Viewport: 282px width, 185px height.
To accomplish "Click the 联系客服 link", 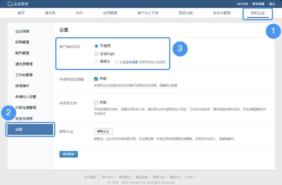I will [258, 4].
